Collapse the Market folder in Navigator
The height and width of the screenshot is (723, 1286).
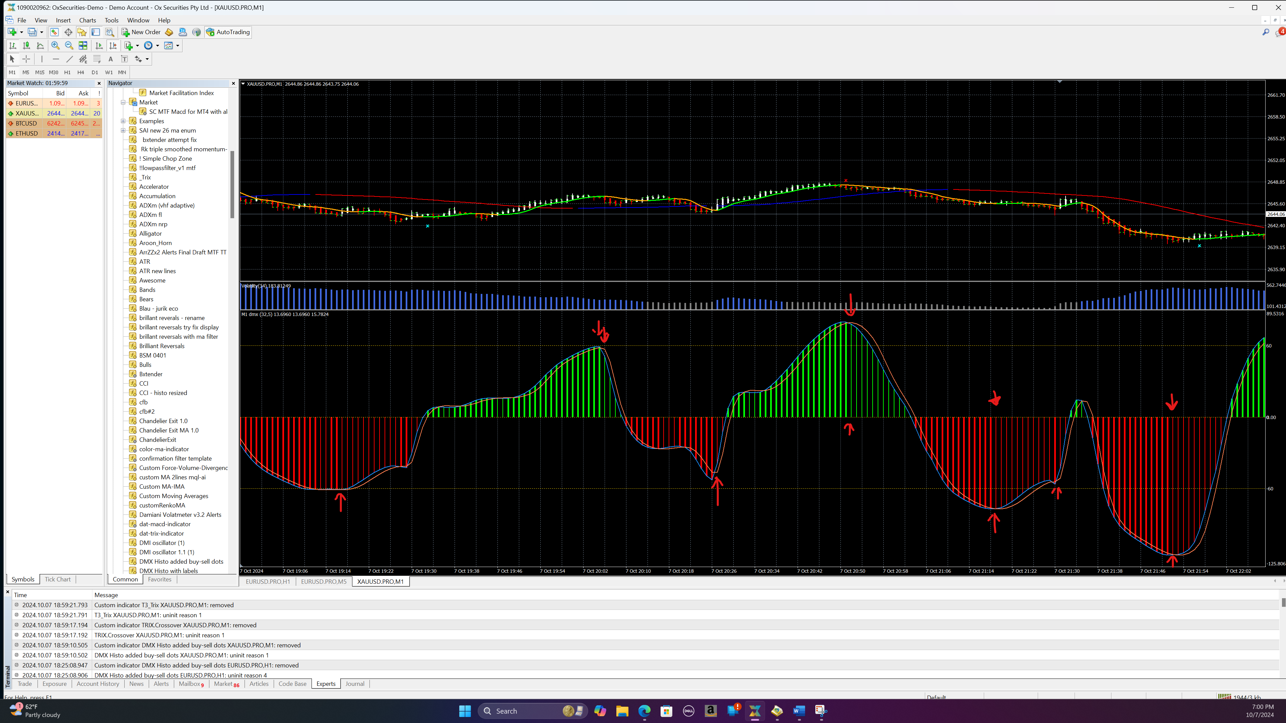click(123, 102)
